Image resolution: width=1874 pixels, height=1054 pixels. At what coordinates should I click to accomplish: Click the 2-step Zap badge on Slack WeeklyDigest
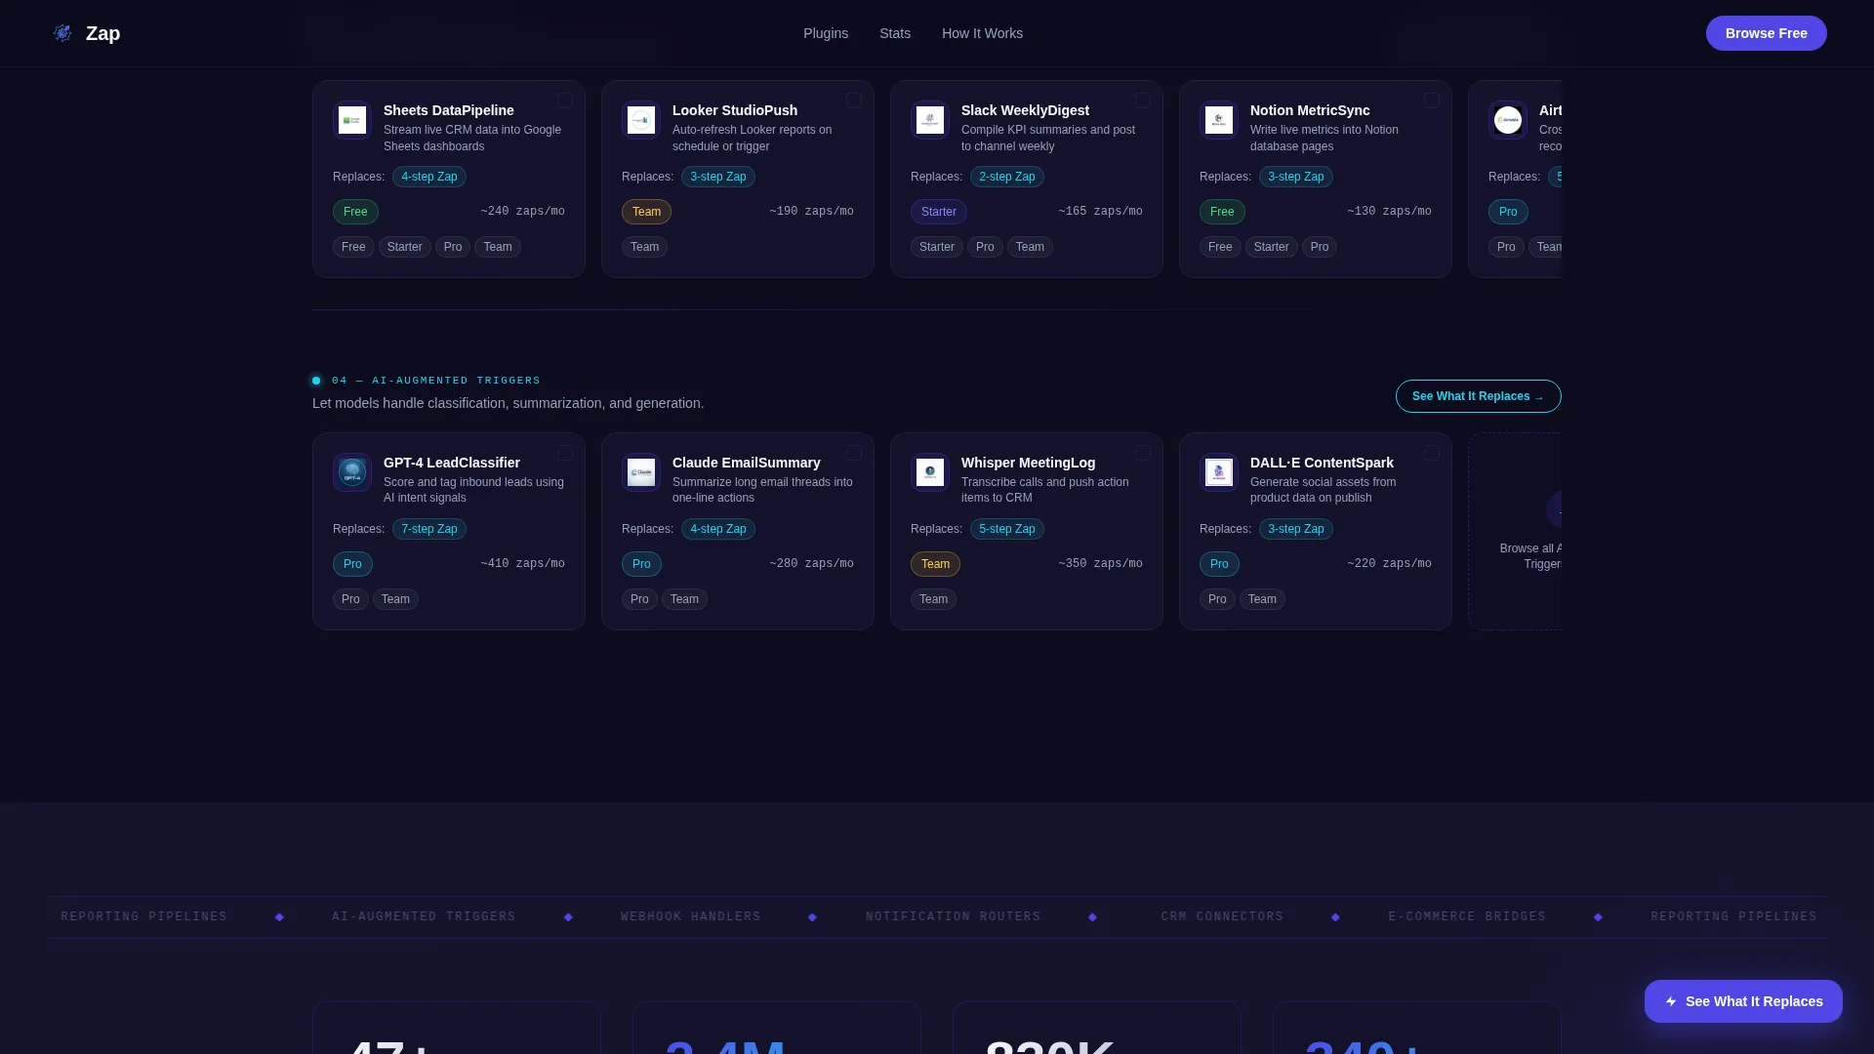tap(1007, 177)
